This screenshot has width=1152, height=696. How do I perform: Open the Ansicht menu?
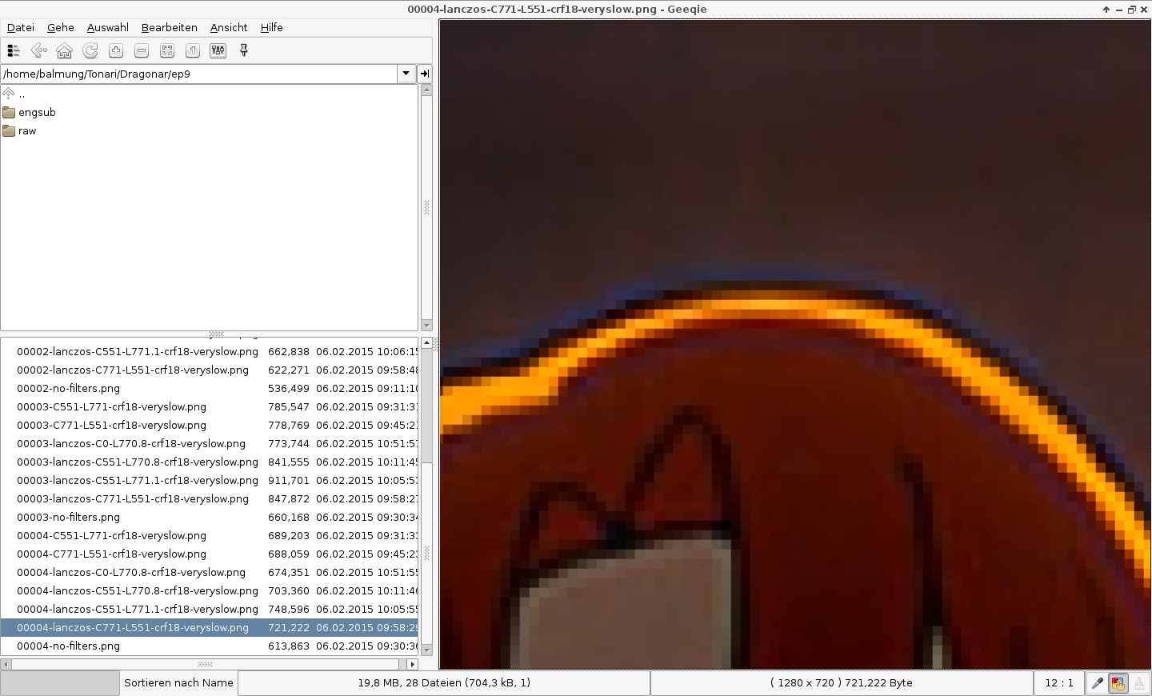click(x=229, y=27)
